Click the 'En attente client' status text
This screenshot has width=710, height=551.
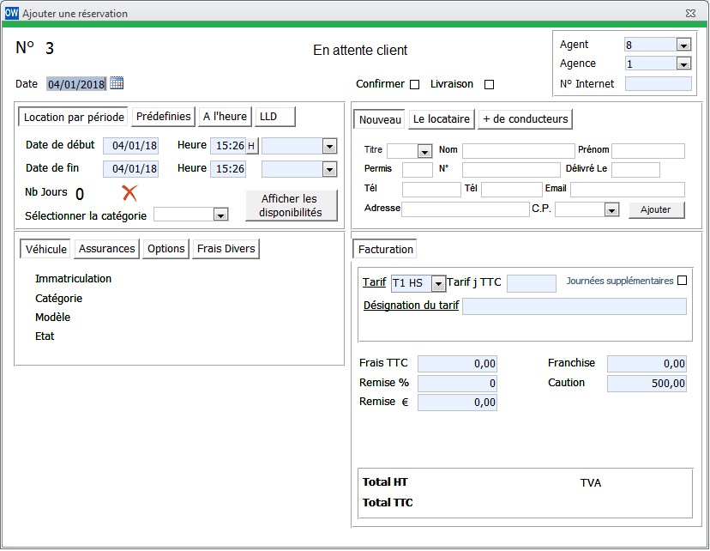[x=360, y=50]
